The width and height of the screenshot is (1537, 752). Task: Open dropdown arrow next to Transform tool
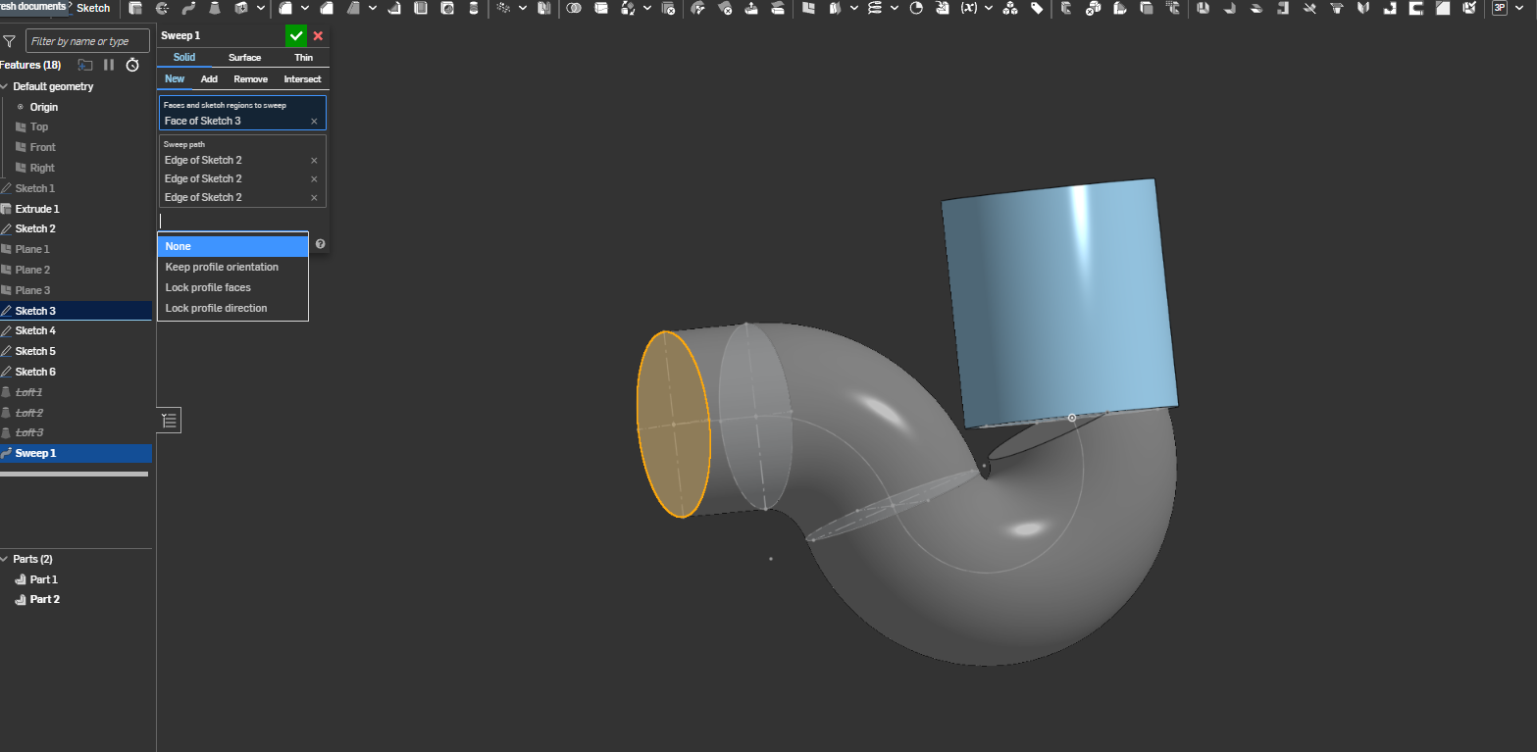click(647, 8)
